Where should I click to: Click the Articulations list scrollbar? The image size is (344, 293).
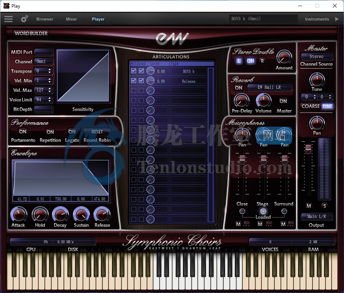tap(211, 145)
